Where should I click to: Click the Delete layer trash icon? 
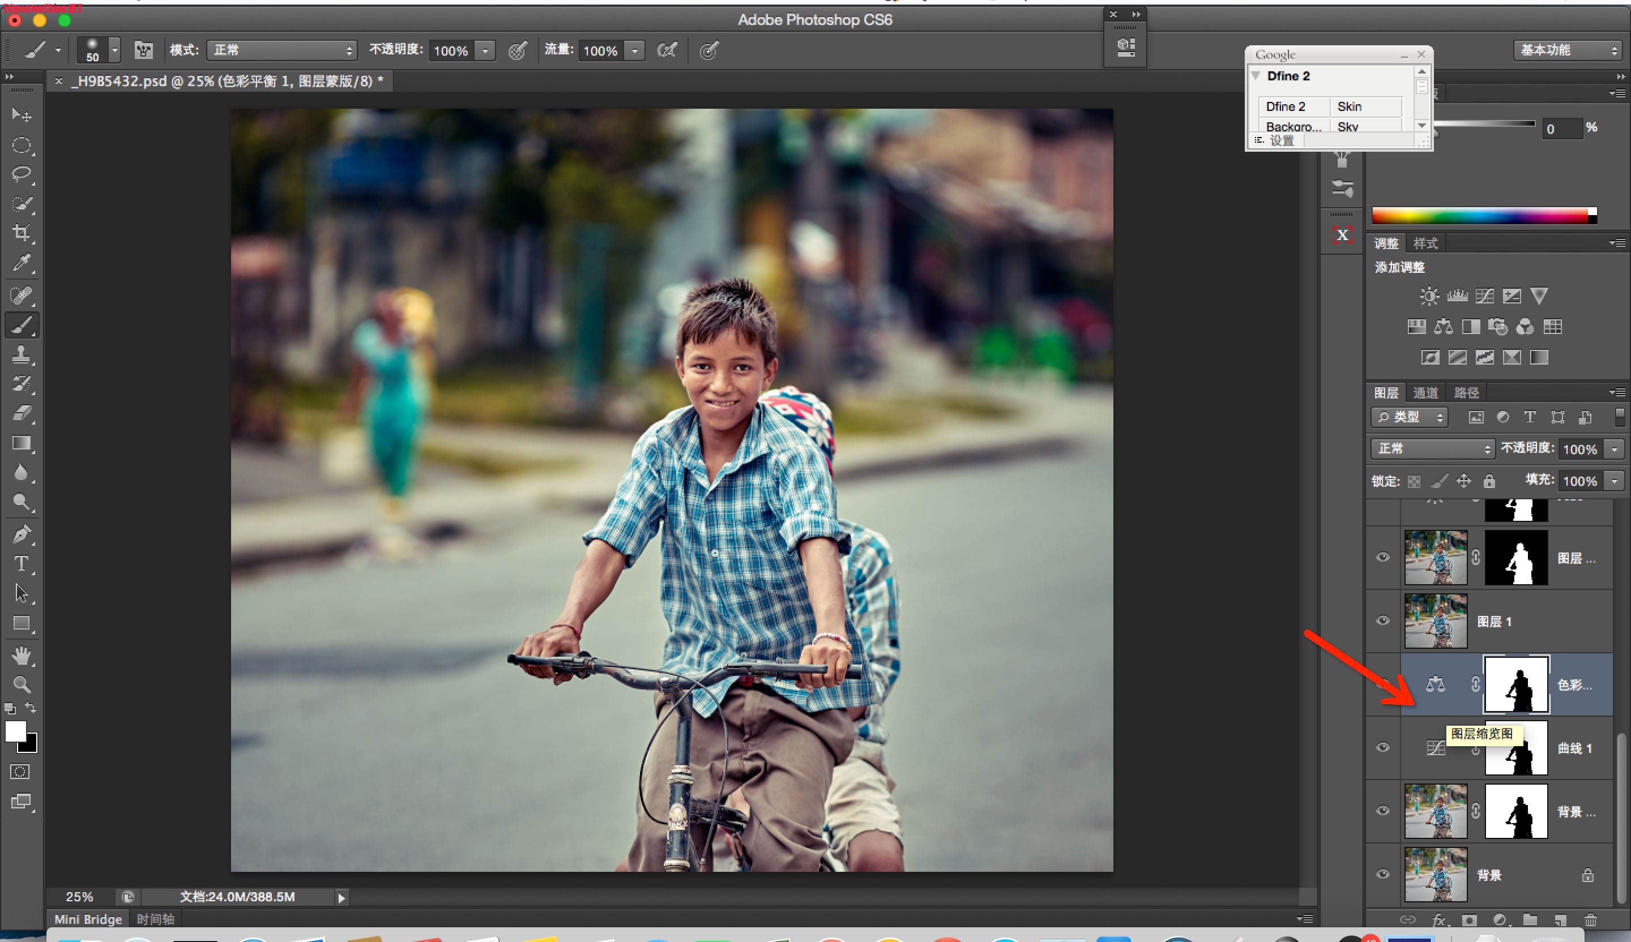click(x=1590, y=920)
